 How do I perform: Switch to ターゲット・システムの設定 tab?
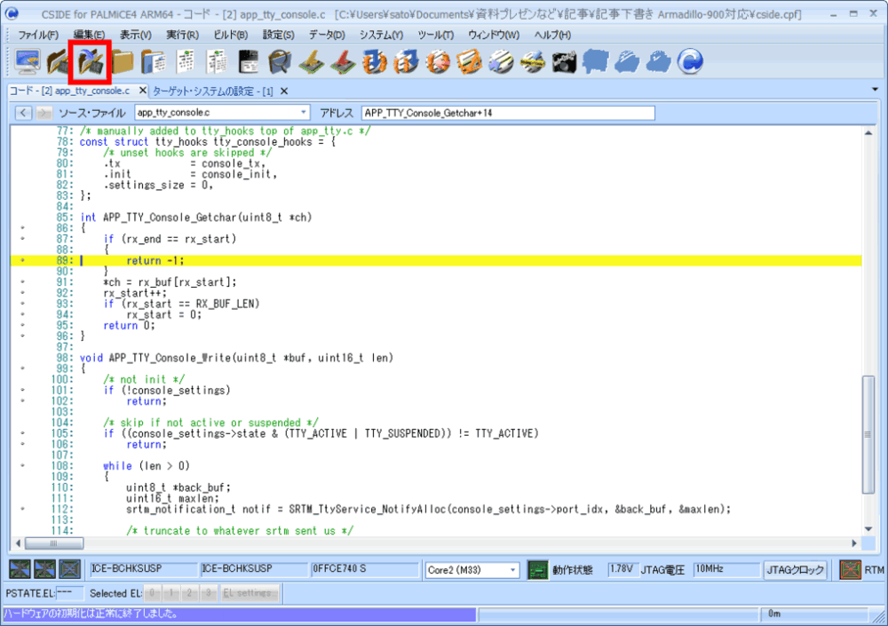(213, 91)
